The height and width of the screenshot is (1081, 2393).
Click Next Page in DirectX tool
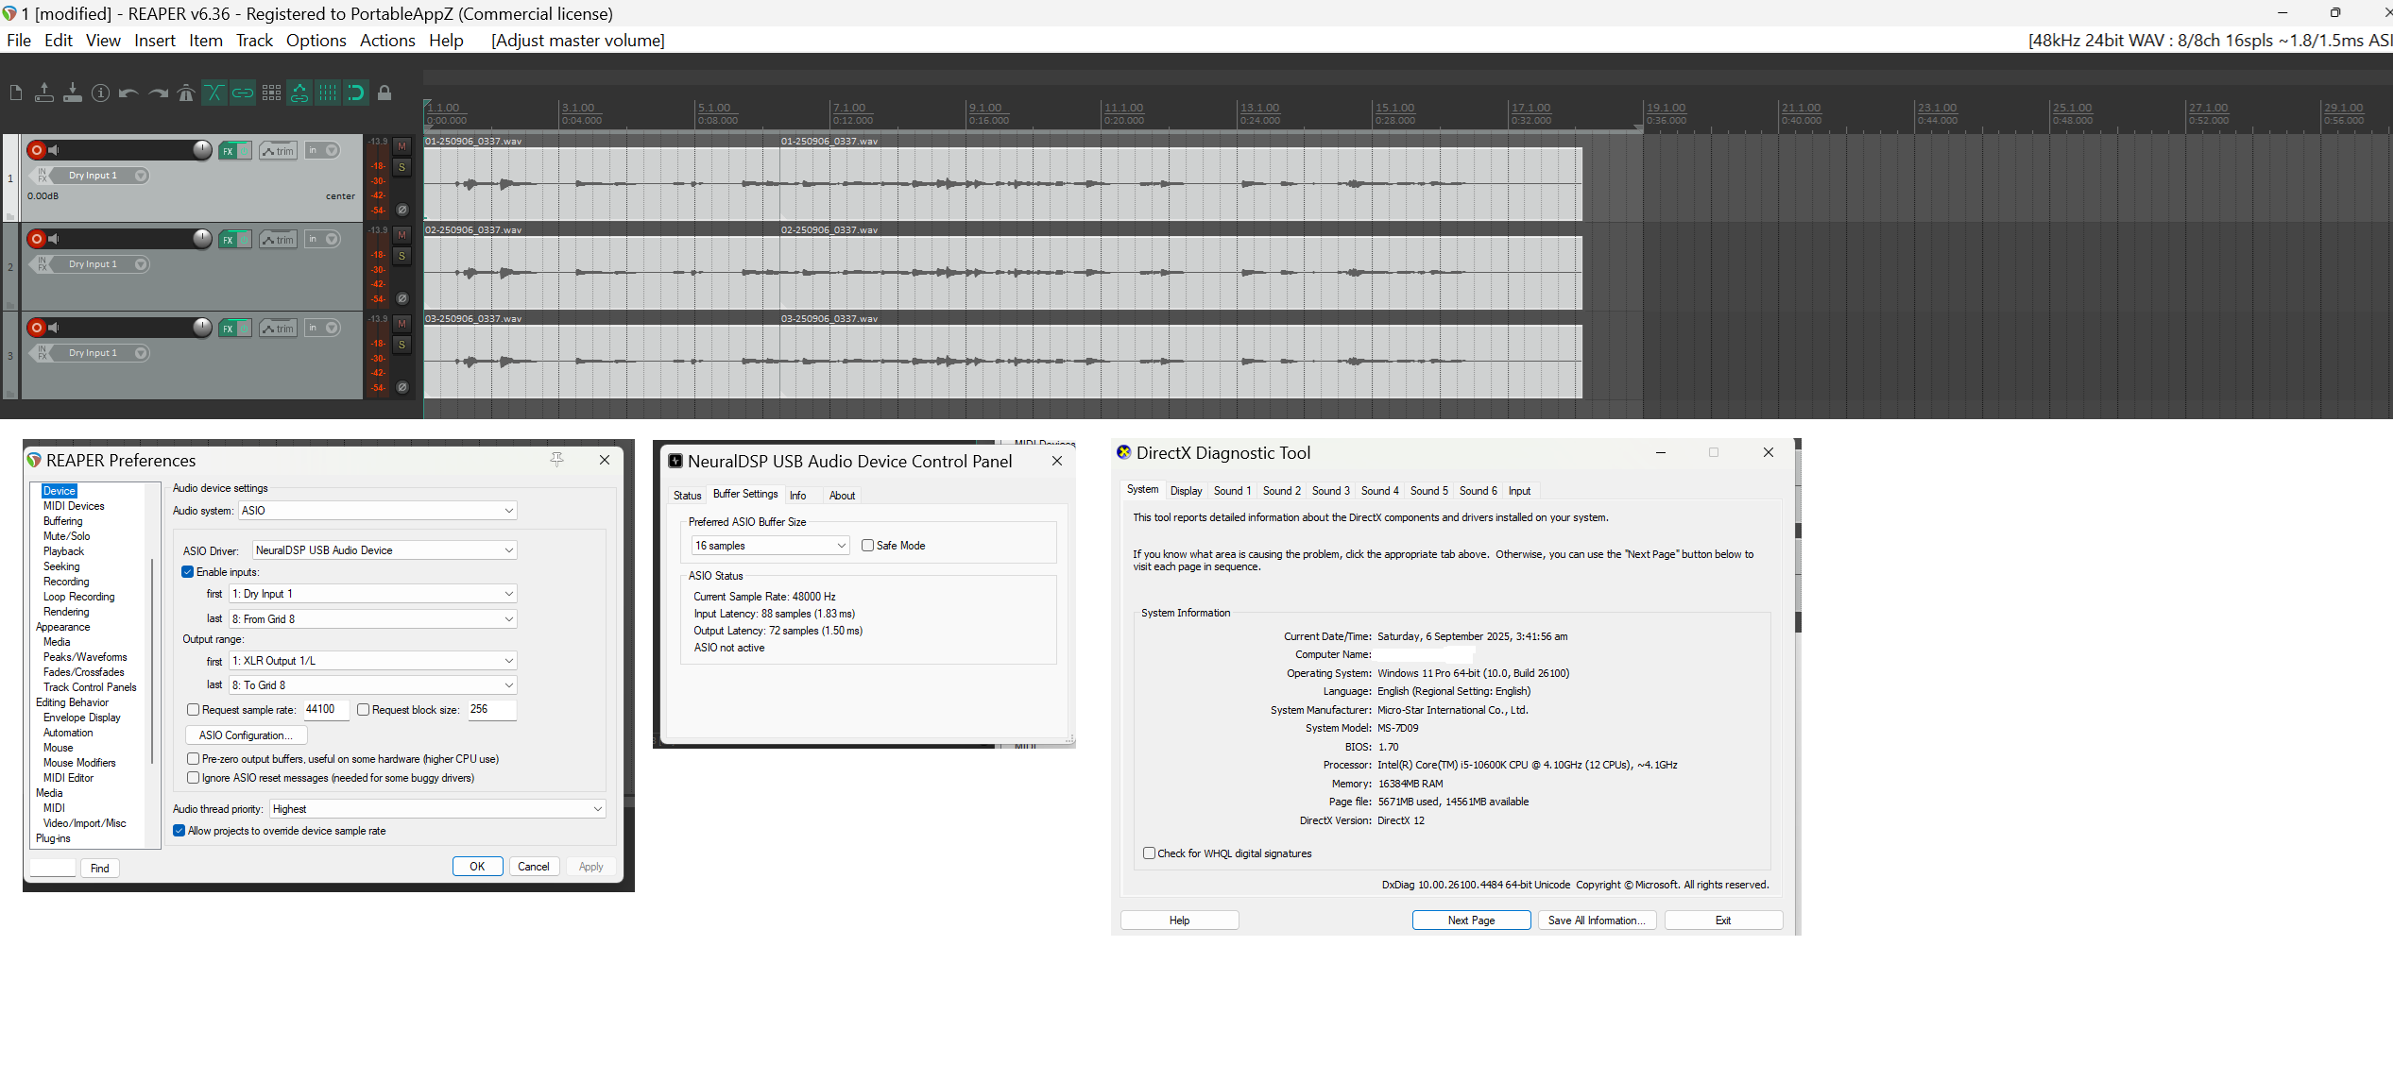1471,921
